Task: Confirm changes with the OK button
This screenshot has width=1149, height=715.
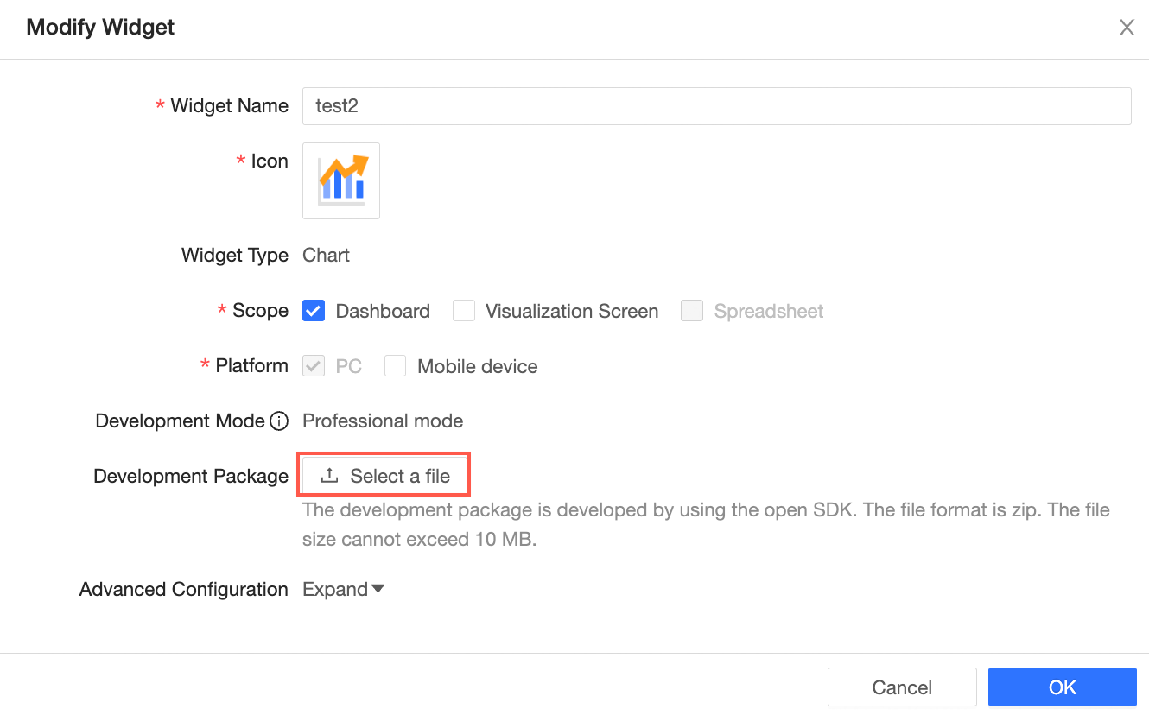Action: pyautogui.click(x=1062, y=687)
